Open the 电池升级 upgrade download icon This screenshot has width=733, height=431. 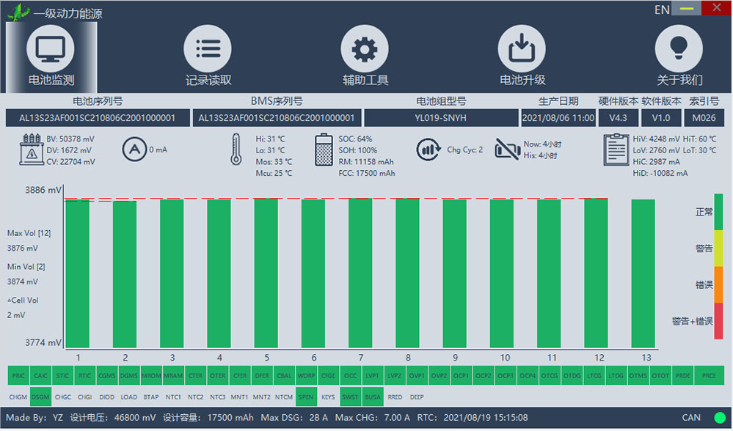point(522,48)
